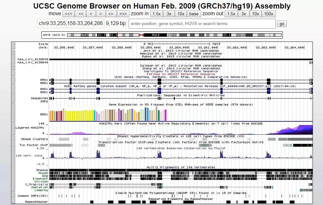Click the Scale label in the ruler
323x205 pixels.
click(43, 44)
